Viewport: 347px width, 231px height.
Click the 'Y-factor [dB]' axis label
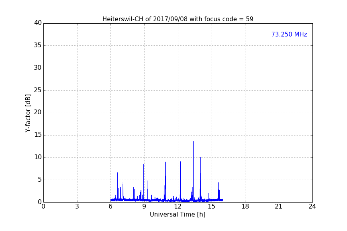(x=28, y=113)
